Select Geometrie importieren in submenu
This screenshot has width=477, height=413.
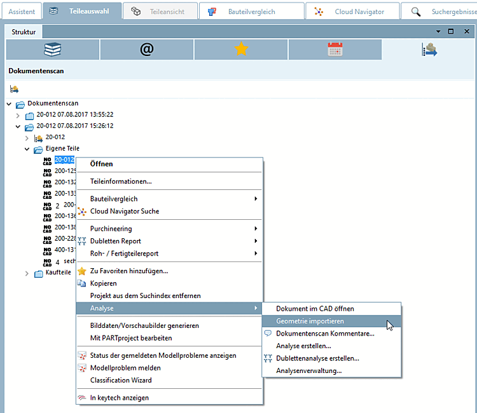tap(331, 322)
